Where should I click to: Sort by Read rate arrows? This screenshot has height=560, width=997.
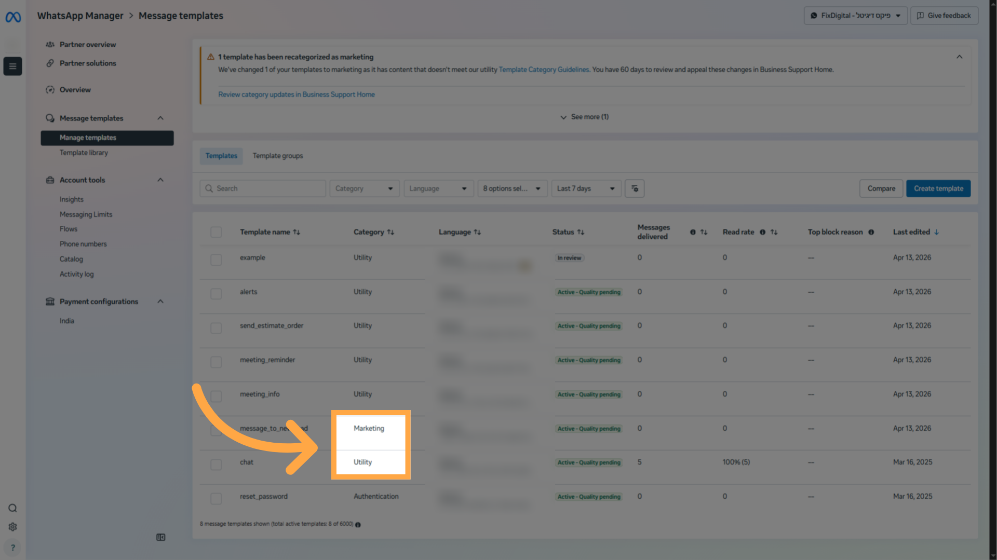tap(774, 232)
